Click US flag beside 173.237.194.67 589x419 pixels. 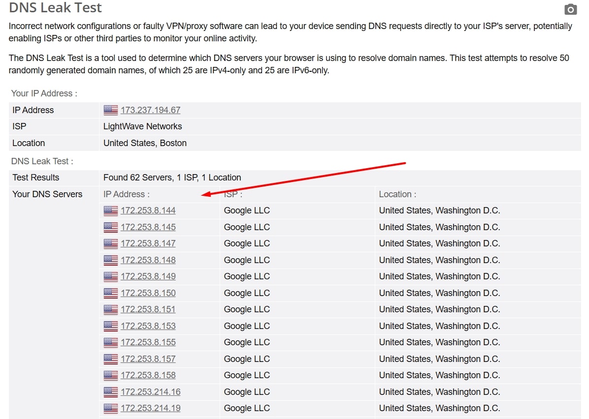[x=111, y=110]
